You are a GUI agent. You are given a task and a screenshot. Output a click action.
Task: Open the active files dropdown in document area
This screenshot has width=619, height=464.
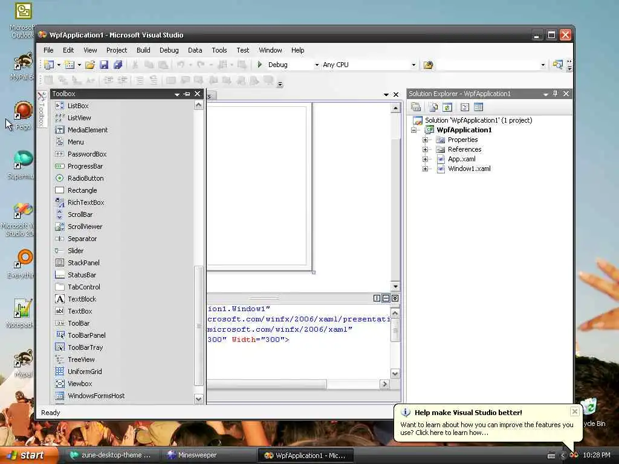pos(386,95)
